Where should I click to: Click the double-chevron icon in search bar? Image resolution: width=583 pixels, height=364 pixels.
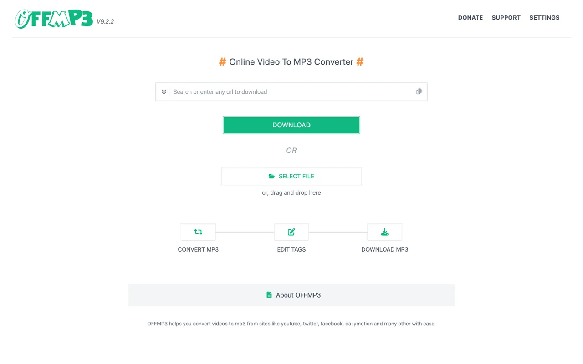pos(164,92)
